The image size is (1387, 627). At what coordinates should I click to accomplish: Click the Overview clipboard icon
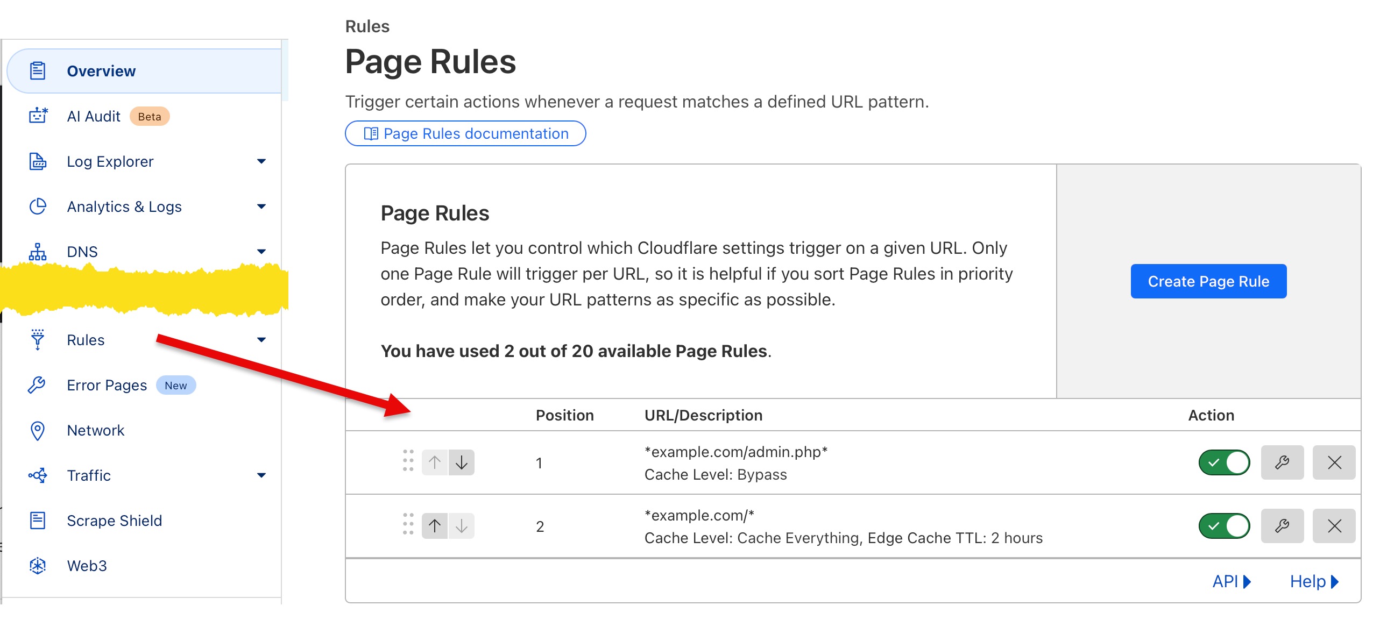(x=37, y=71)
